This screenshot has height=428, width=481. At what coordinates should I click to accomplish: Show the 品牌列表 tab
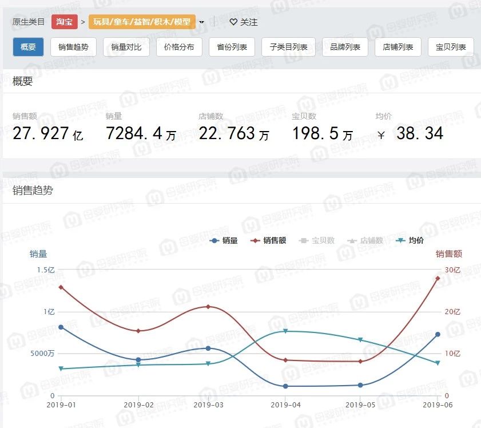(x=345, y=47)
